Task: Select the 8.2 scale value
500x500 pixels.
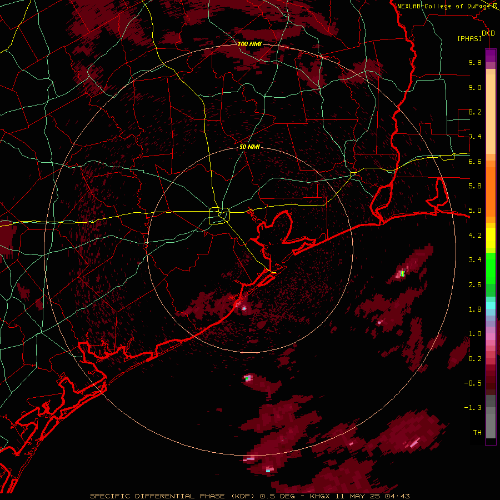Action: [x=475, y=112]
